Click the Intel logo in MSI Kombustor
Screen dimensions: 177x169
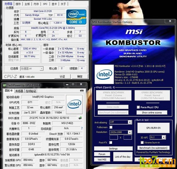pos(105,74)
